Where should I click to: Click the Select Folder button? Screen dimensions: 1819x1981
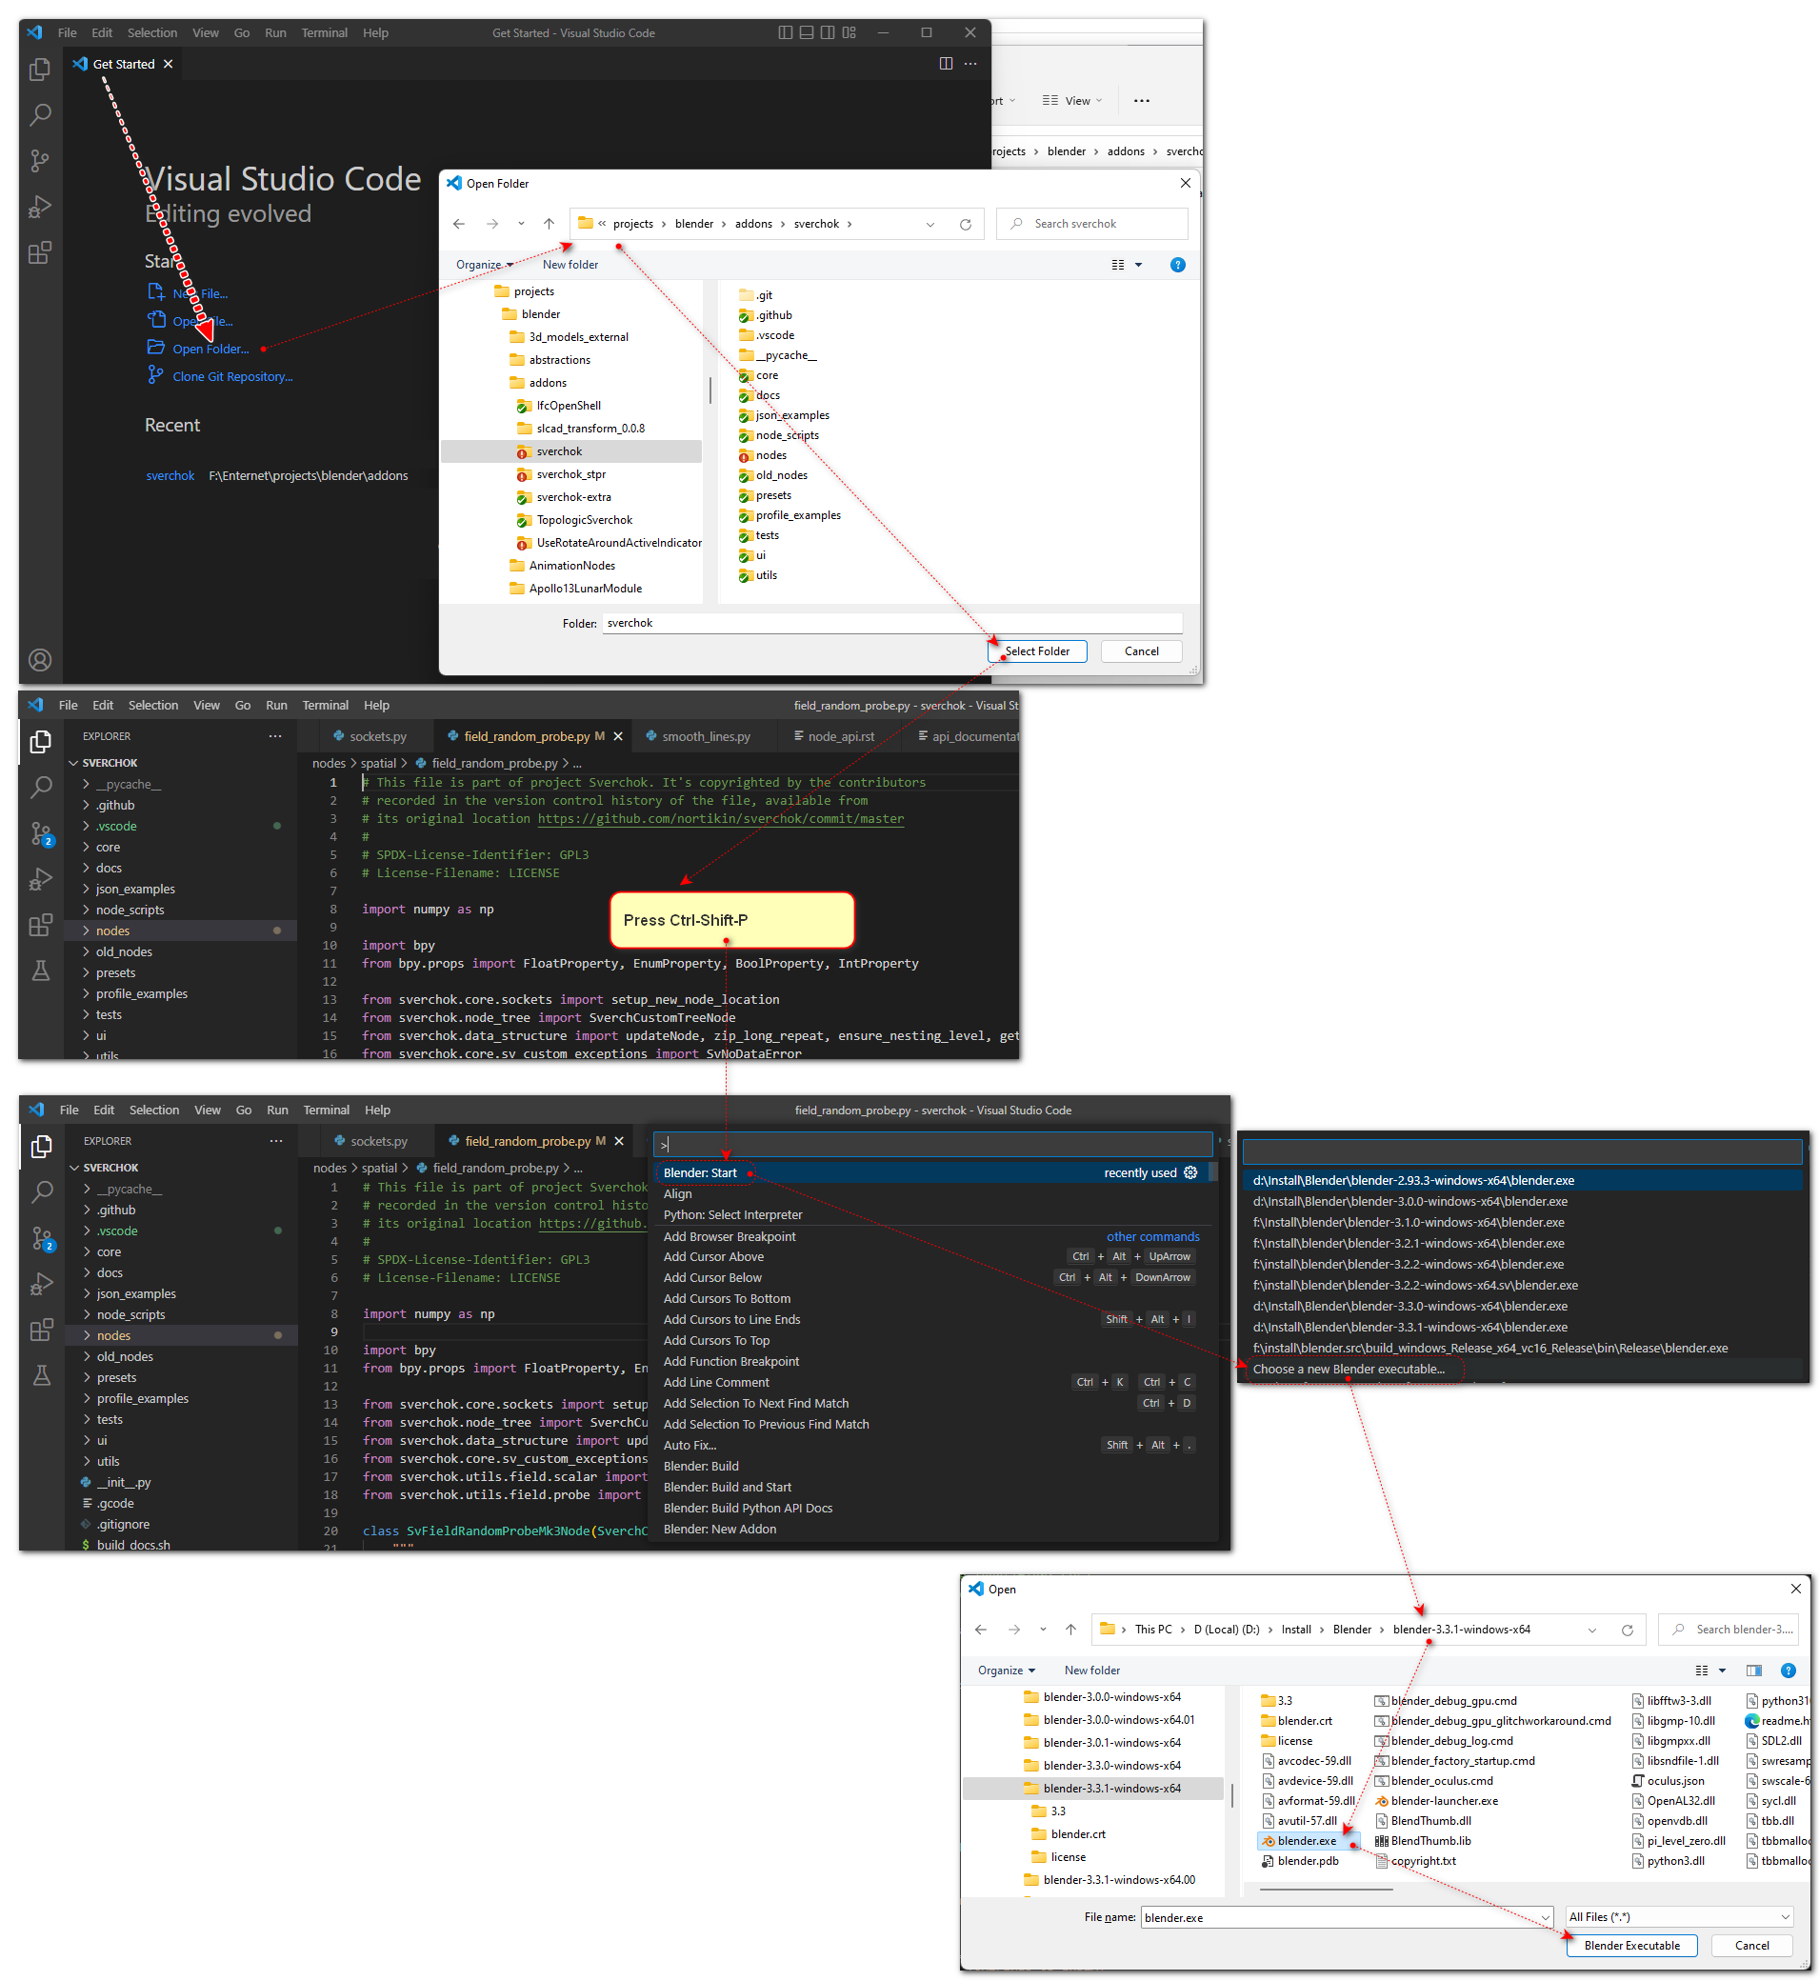(1036, 650)
